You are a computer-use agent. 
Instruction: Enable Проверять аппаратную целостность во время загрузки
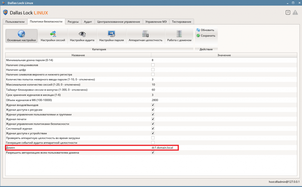pyautogui.click(x=153, y=138)
